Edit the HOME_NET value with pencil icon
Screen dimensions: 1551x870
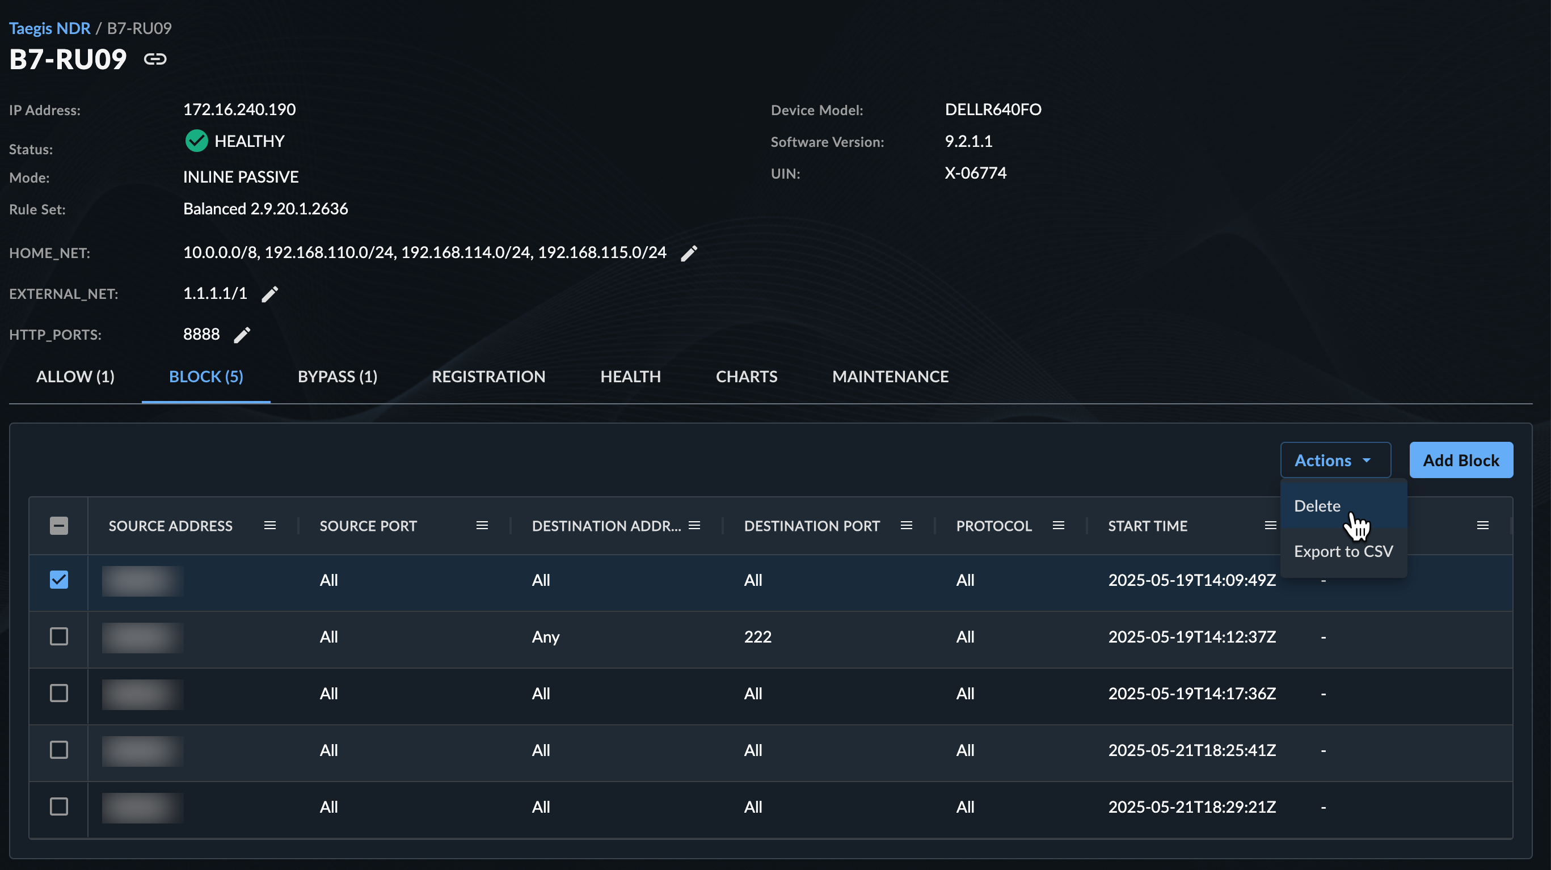689,254
